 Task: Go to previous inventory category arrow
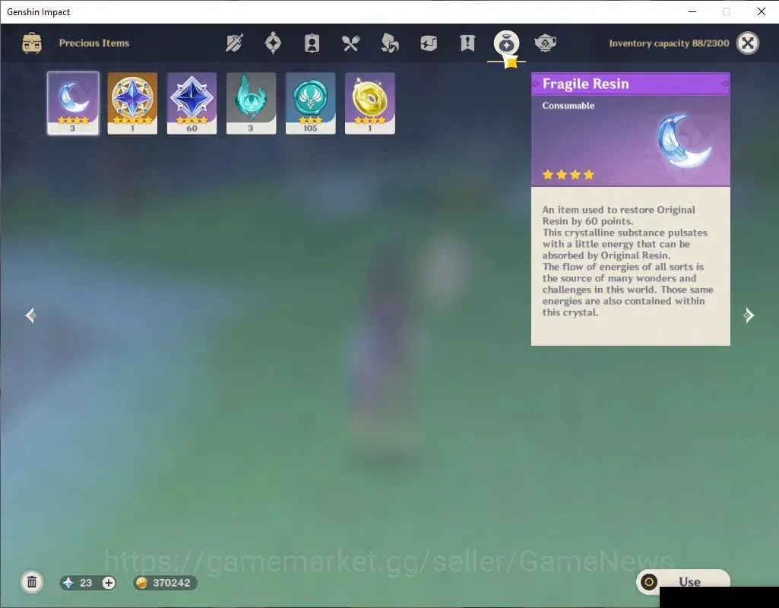(31, 315)
